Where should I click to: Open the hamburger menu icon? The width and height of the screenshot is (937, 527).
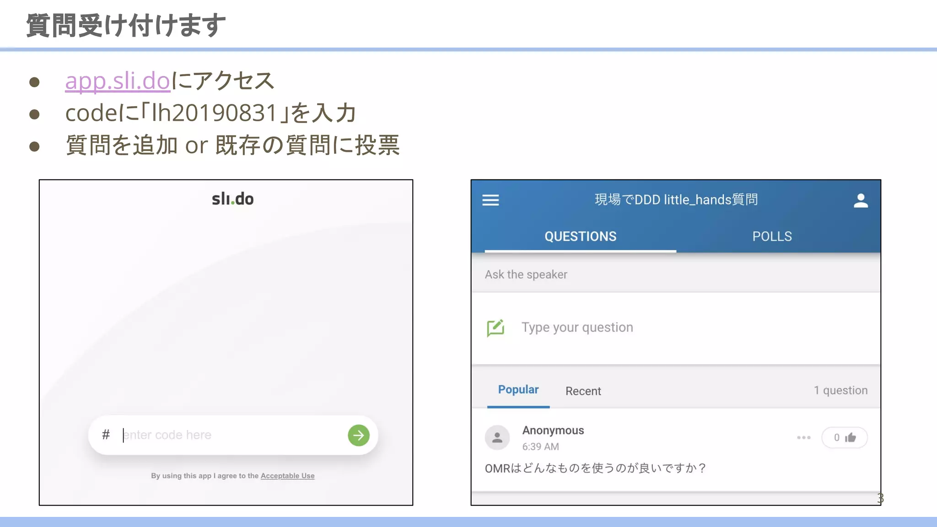pyautogui.click(x=490, y=200)
